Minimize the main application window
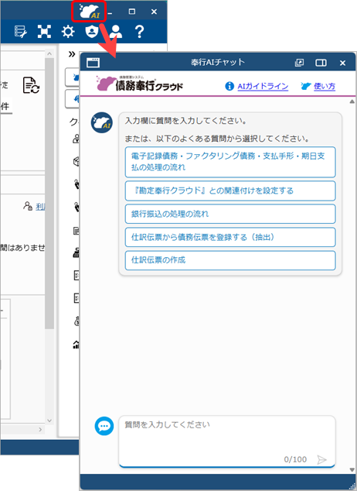357x491 pixels. tap(110, 12)
